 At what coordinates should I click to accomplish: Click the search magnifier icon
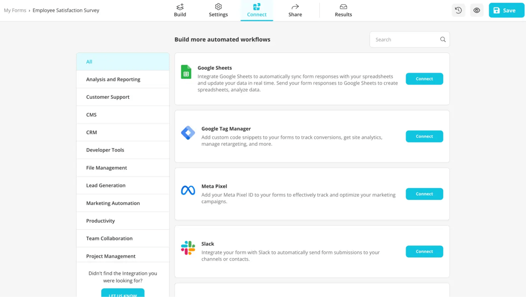click(x=443, y=39)
